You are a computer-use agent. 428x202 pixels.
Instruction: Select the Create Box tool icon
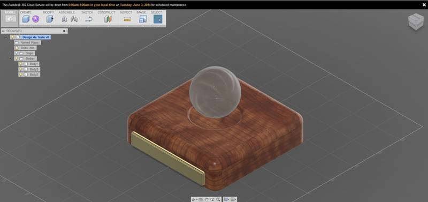point(26,19)
